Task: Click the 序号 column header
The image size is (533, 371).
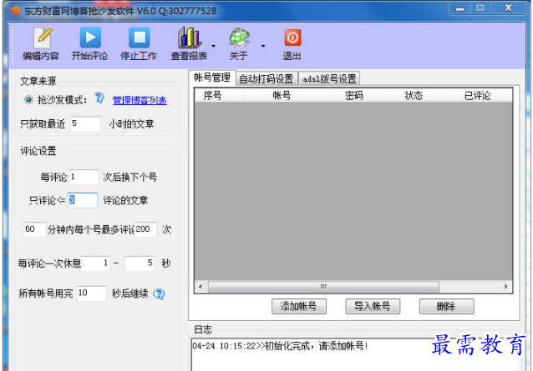Action: click(219, 95)
